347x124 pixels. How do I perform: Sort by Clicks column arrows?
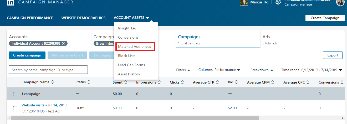[x=182, y=82]
